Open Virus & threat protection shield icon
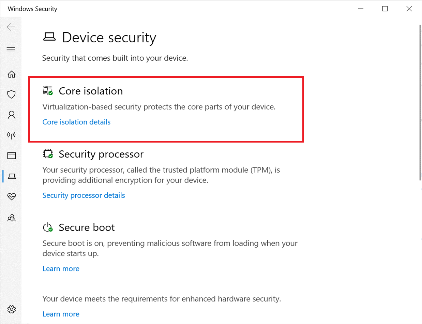Viewport: 422px width, 324px height. click(x=12, y=94)
